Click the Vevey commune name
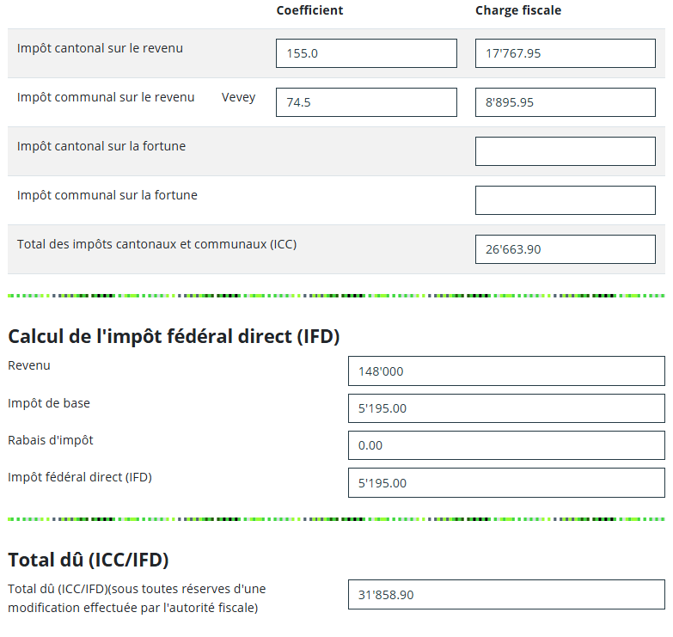Viewport: 673px width, 637px height. point(238,97)
